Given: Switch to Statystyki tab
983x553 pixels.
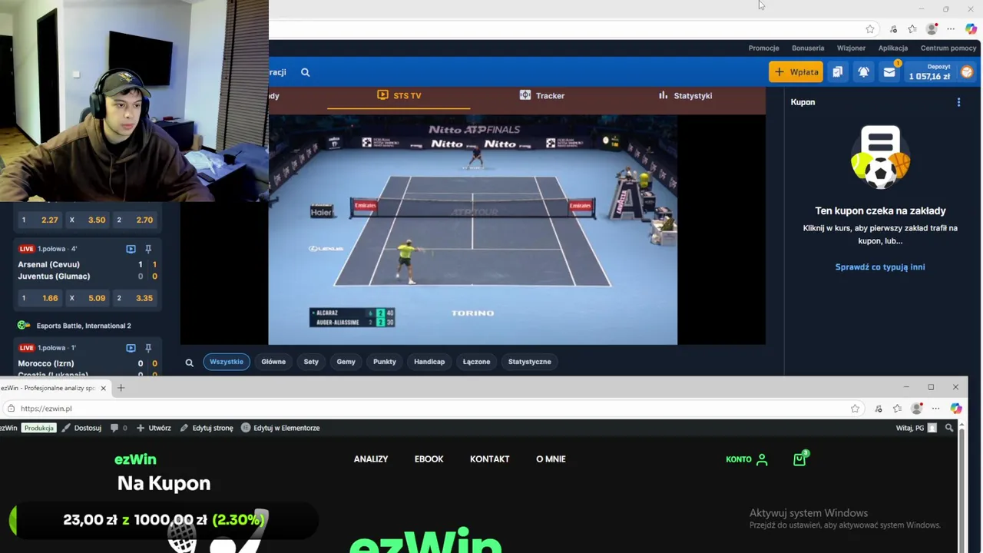Looking at the screenshot, I should point(685,96).
